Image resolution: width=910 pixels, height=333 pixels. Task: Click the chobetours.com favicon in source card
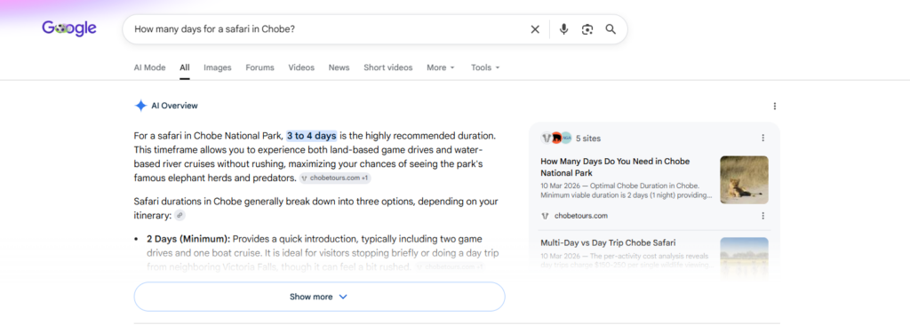coord(545,216)
